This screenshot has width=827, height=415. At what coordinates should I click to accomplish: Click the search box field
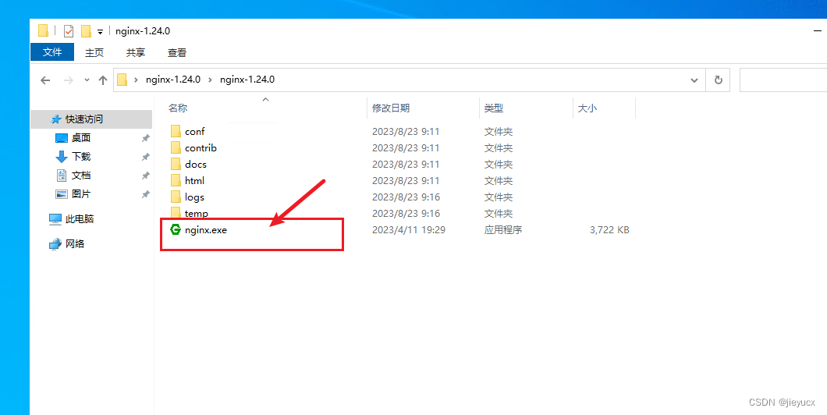(783, 80)
